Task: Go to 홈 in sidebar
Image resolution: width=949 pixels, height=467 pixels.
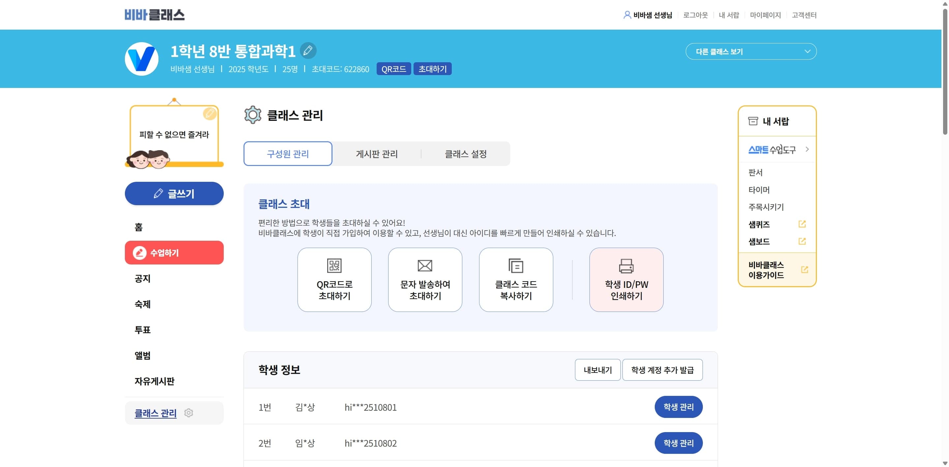Action: click(x=138, y=227)
